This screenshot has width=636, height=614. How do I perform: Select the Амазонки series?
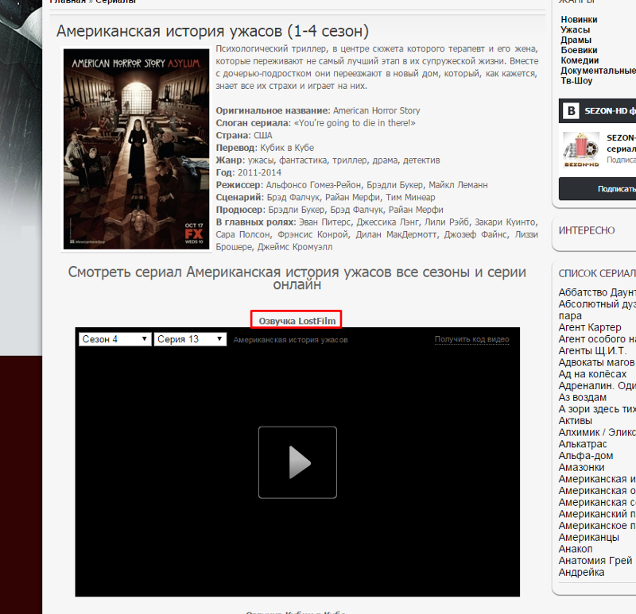pos(581,467)
